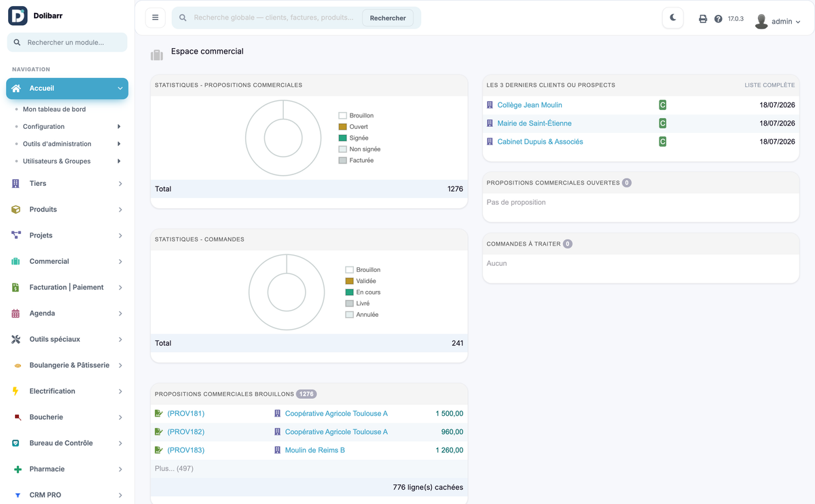Expand the Utilisateurs & Groupes arrow

(x=119, y=161)
